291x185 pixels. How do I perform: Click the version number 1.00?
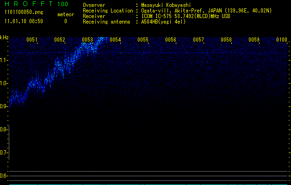[63, 4]
